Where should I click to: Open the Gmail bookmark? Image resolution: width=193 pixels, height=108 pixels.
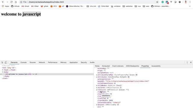(x=25, y=6)
